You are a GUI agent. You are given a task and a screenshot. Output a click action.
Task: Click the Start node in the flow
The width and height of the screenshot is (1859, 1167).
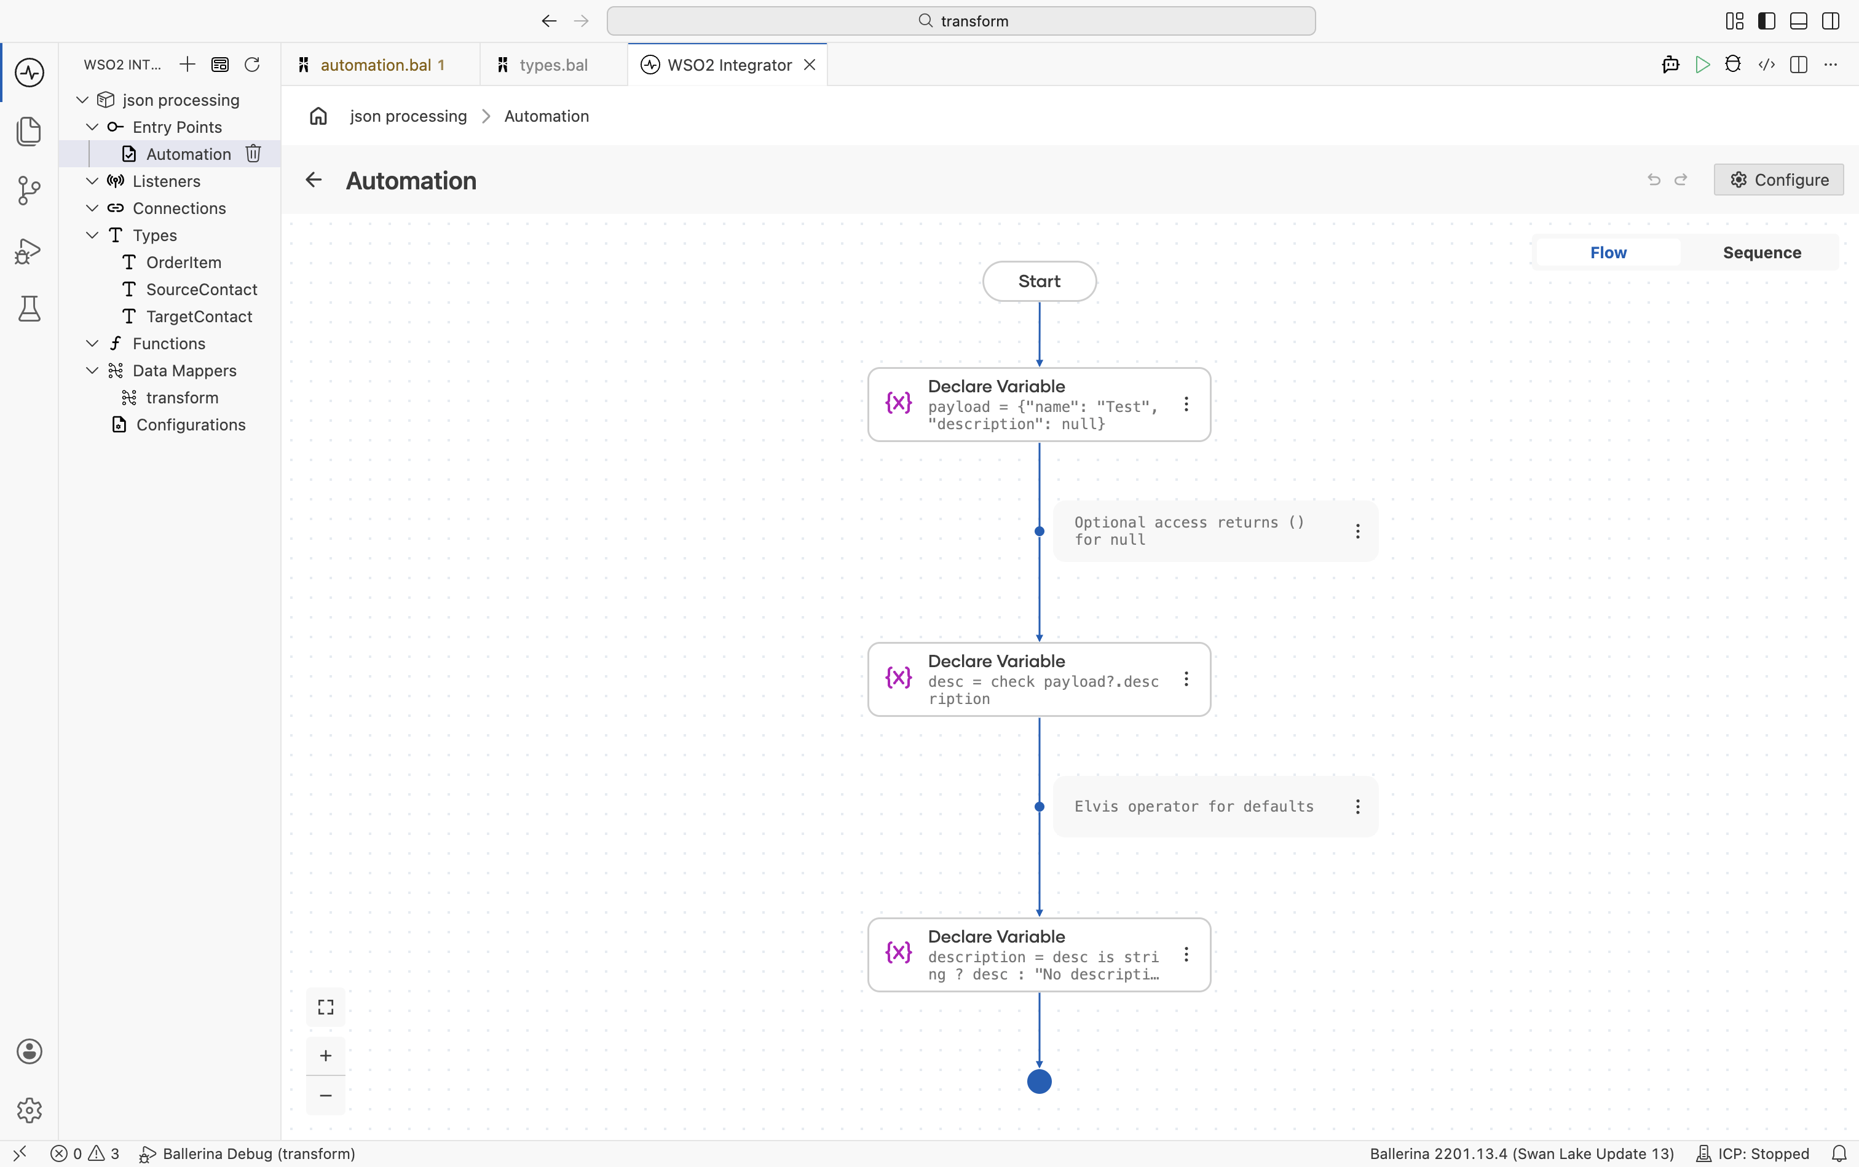coord(1039,281)
